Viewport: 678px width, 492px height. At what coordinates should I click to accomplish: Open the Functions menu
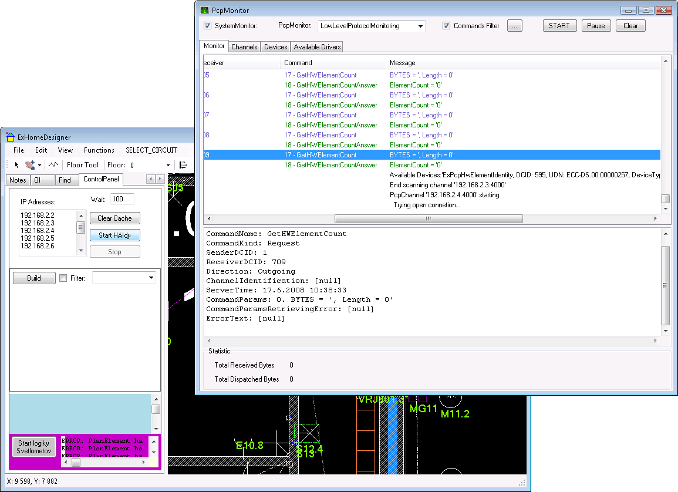point(99,150)
